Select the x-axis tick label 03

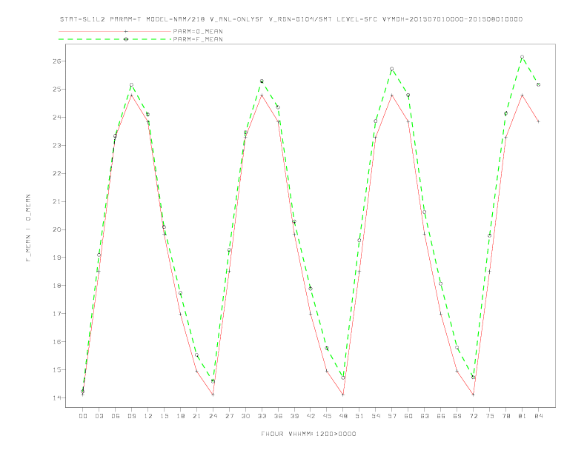(99, 416)
